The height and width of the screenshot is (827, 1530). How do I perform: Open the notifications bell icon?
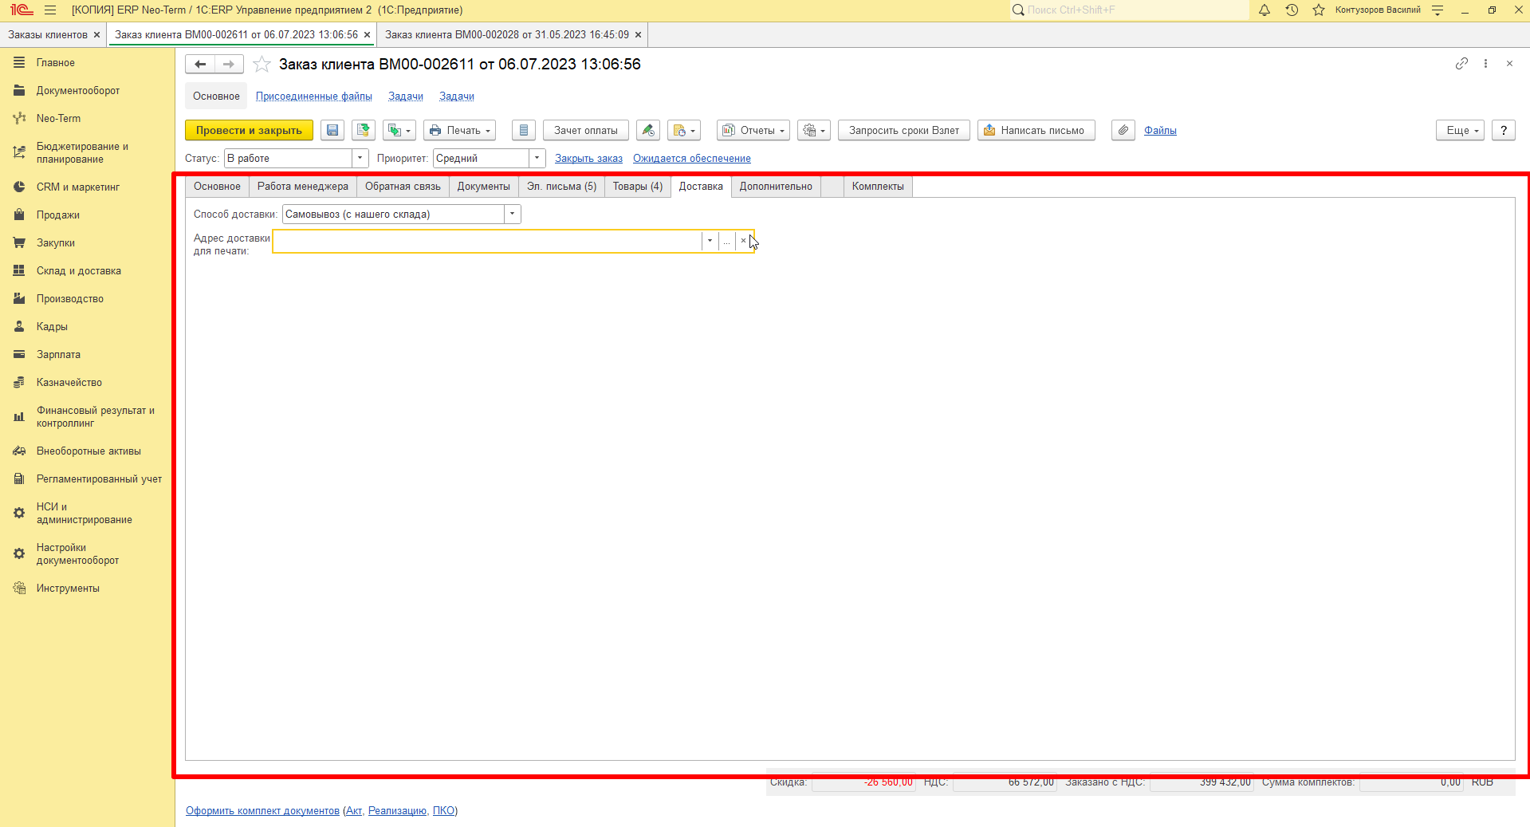pyautogui.click(x=1265, y=10)
